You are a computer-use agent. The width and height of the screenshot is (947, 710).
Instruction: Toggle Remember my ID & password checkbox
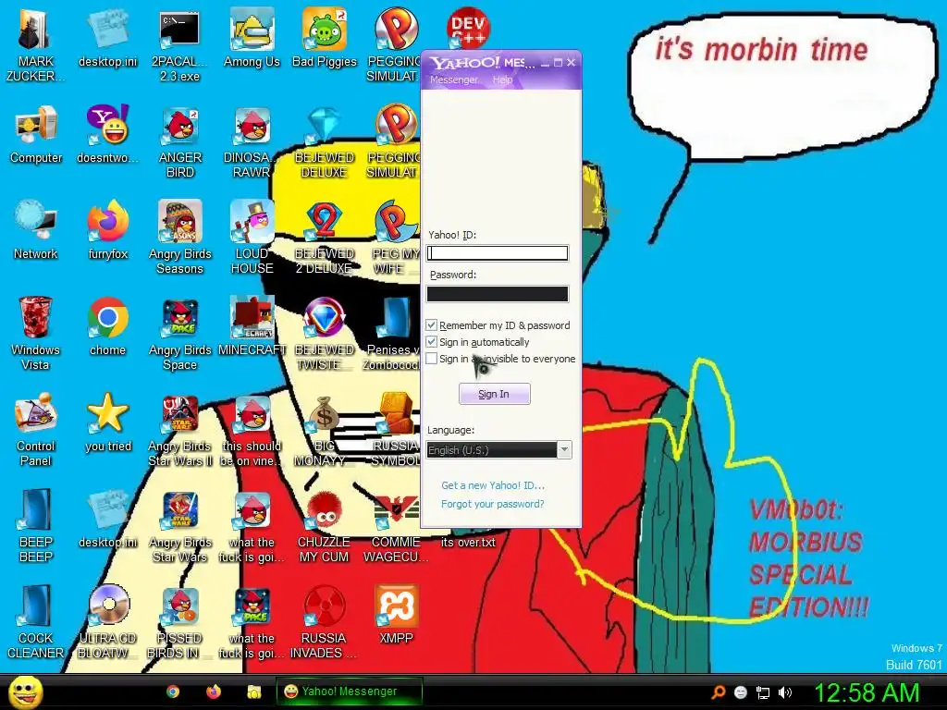coord(431,325)
